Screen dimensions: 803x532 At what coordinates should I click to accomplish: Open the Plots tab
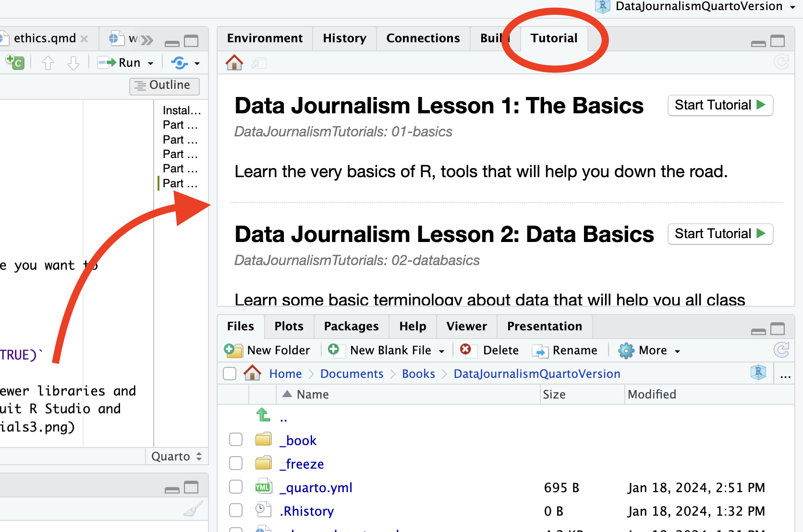click(x=289, y=326)
